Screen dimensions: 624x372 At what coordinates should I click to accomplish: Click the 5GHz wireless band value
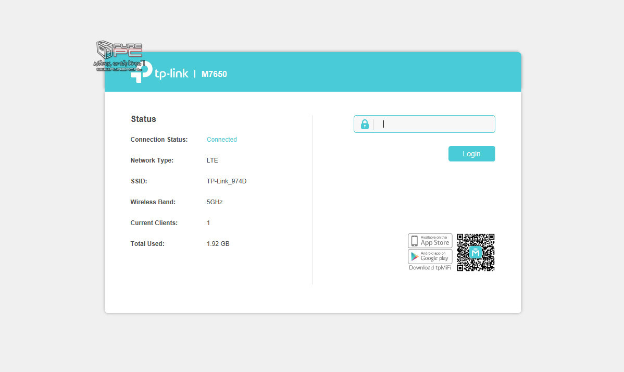(215, 202)
